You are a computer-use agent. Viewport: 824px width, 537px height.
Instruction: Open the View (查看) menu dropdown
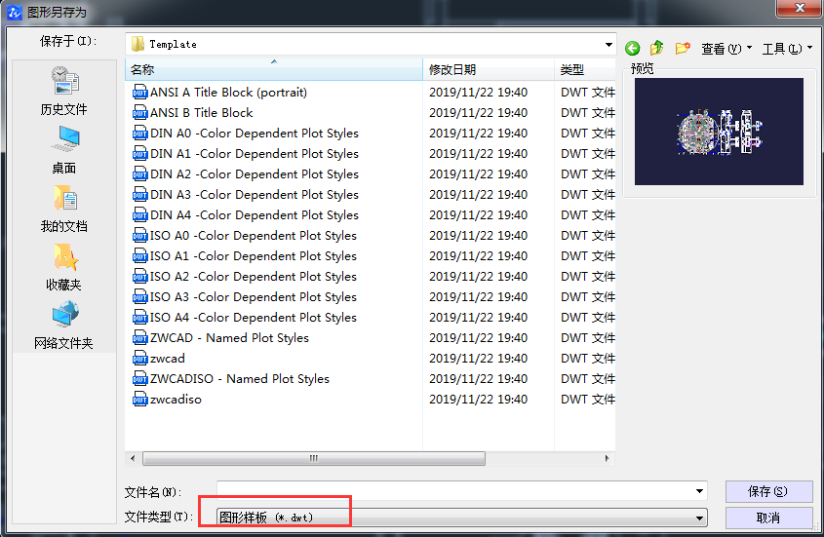[x=726, y=49]
